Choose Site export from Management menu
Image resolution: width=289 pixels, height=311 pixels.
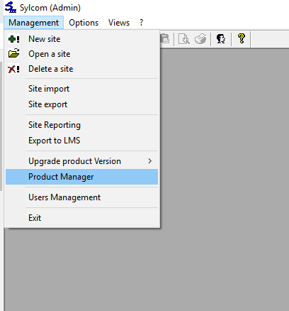pyautogui.click(x=81, y=104)
